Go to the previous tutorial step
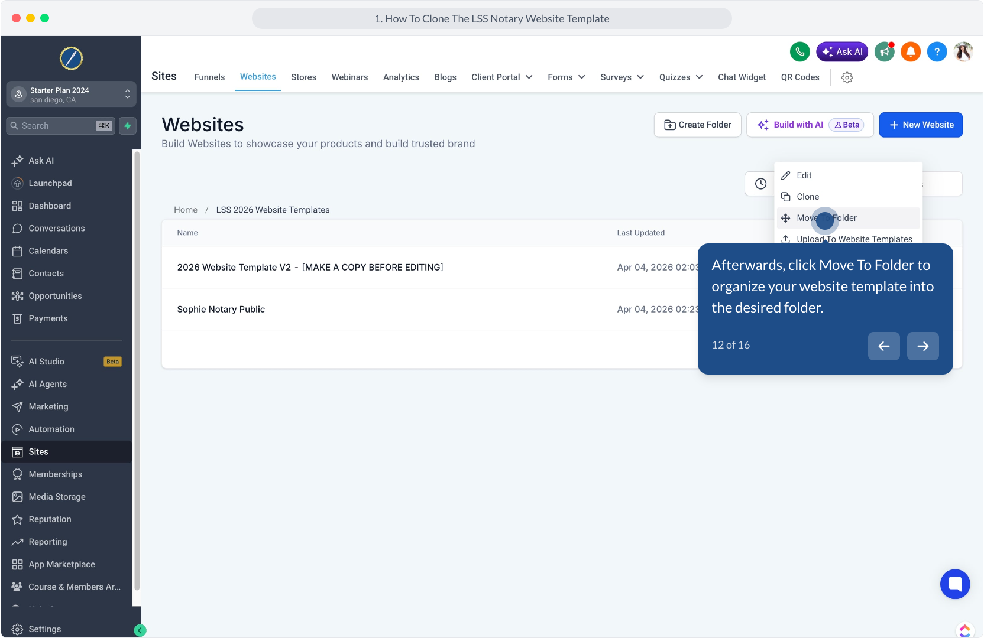 click(x=884, y=346)
